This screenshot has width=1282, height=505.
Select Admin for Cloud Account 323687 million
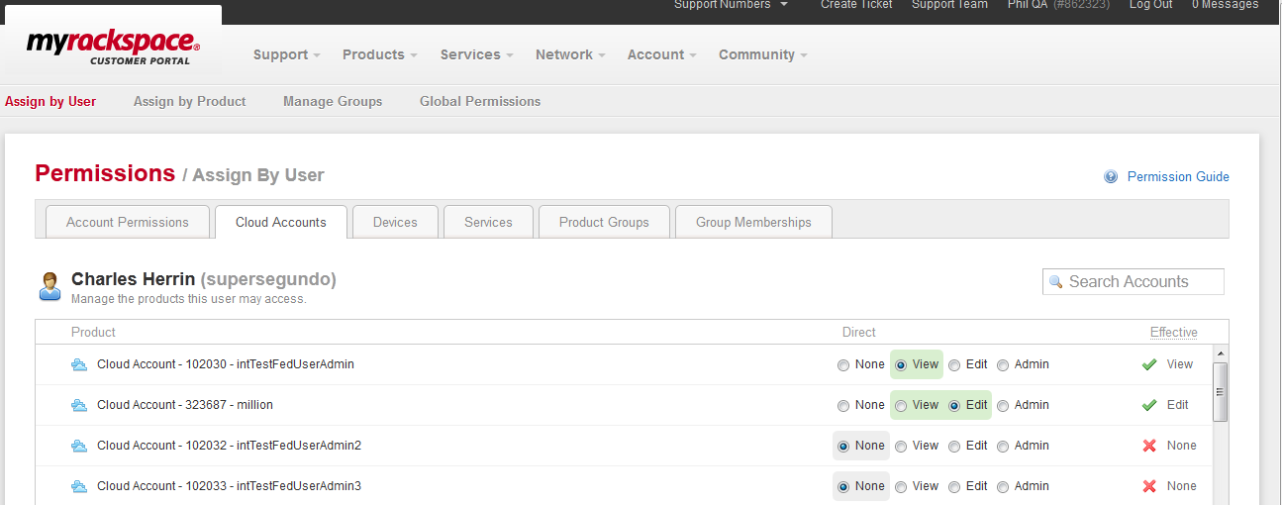click(x=1003, y=406)
